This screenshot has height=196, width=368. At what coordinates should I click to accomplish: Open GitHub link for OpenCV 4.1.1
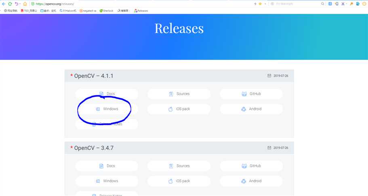click(x=251, y=94)
